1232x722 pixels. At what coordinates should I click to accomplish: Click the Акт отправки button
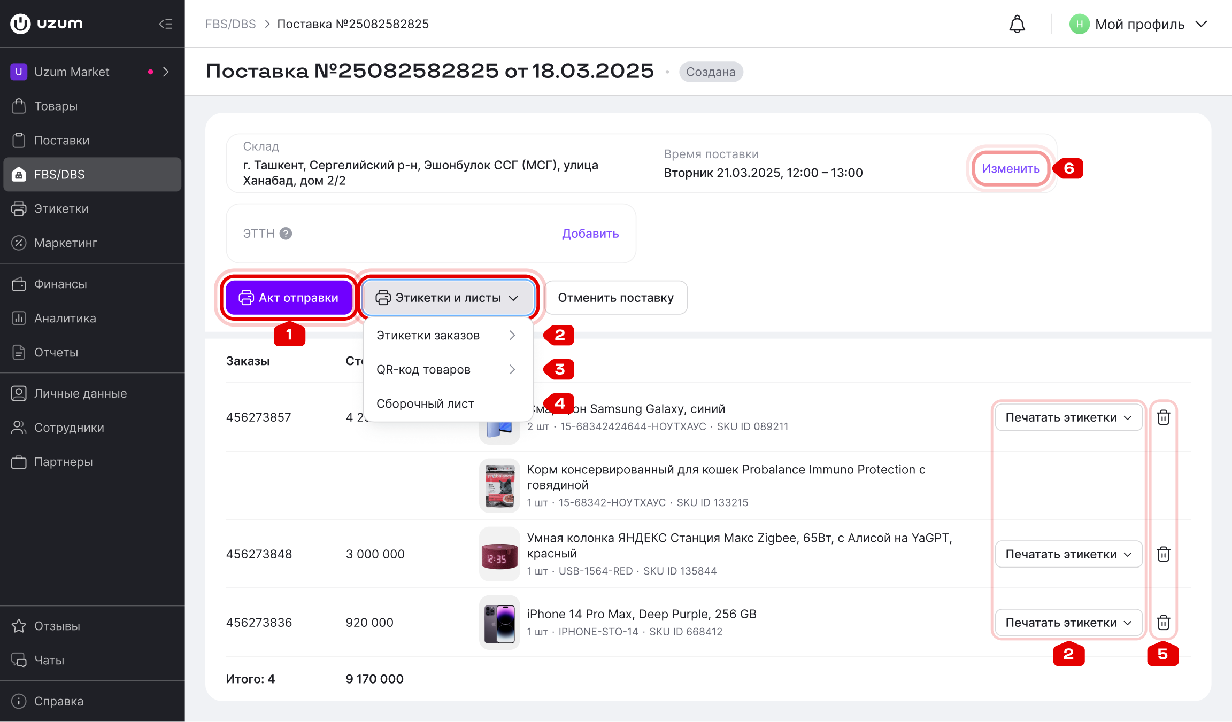coord(289,298)
